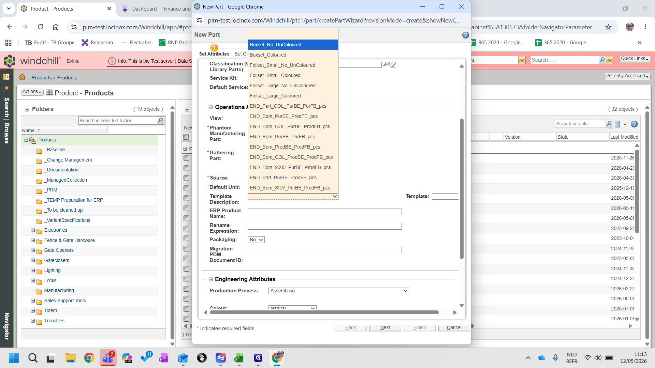Click the Windchill home icon
Screen dimensions: 655x368
coord(22,77)
